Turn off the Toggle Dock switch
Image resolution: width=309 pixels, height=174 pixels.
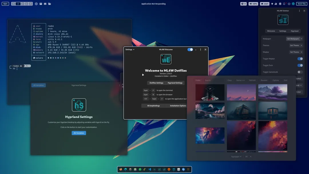click(300, 66)
